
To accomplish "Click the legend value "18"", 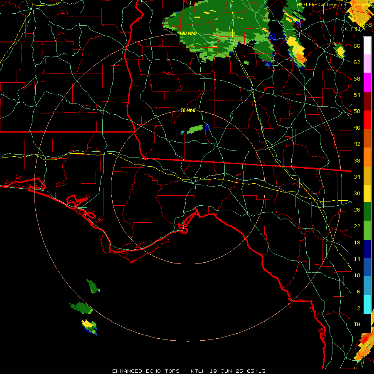I will click(x=357, y=243).
